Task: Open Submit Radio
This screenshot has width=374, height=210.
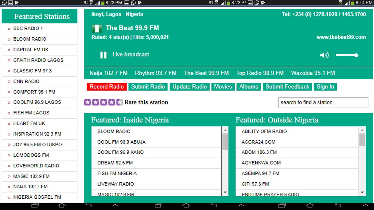Action: pos(148,87)
